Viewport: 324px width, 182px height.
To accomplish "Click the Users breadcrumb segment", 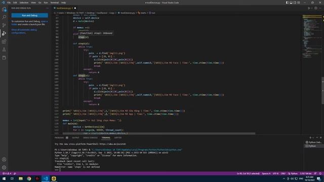I will click(61, 13).
